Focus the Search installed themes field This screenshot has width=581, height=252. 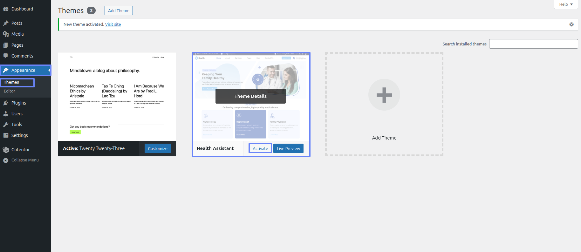pos(533,44)
